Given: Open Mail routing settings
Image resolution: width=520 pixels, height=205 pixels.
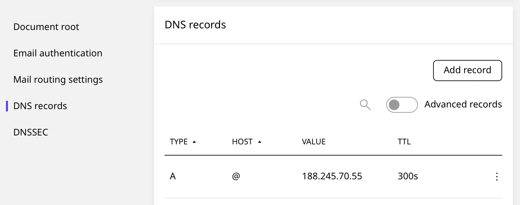Looking at the screenshot, I should pos(58,79).
